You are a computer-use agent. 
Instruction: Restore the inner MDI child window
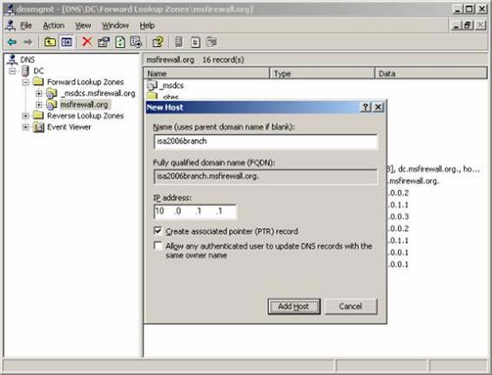tap(468, 25)
